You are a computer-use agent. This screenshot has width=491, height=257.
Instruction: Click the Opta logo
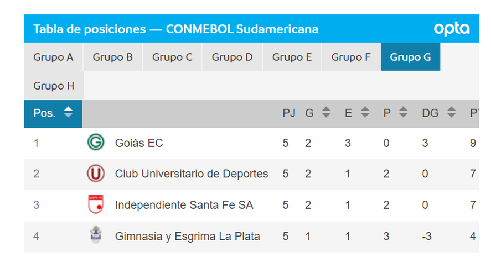click(x=451, y=29)
